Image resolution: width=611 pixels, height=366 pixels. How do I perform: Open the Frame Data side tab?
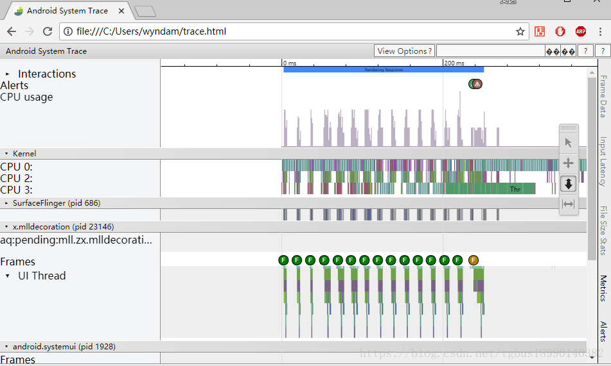point(603,96)
